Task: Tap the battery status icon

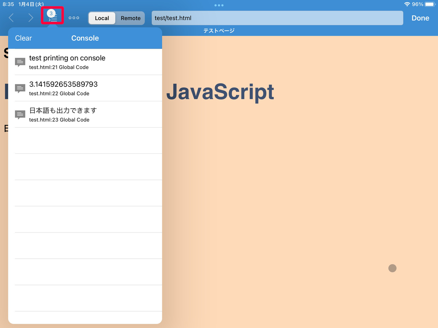Action: point(430,4)
